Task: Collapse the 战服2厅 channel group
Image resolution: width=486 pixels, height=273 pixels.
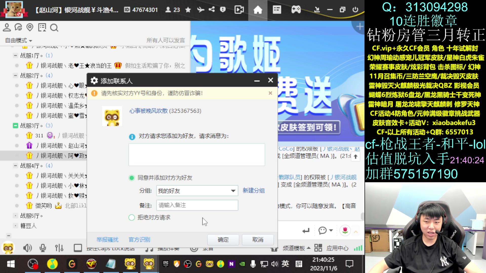Action: pos(16,75)
